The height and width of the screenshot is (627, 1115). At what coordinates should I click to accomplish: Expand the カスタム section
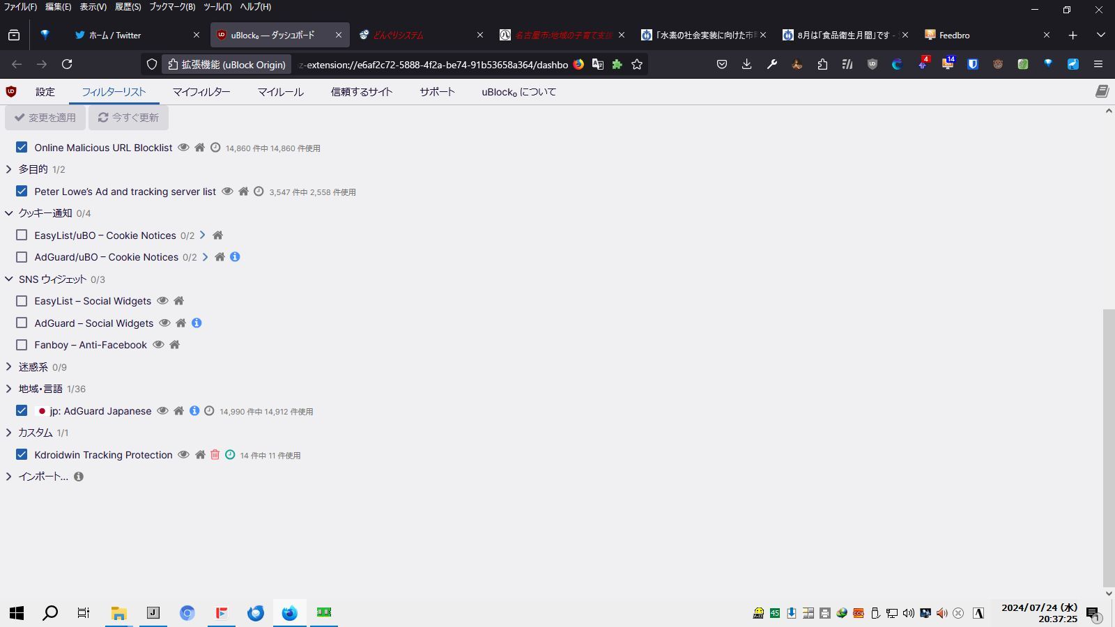(9, 433)
